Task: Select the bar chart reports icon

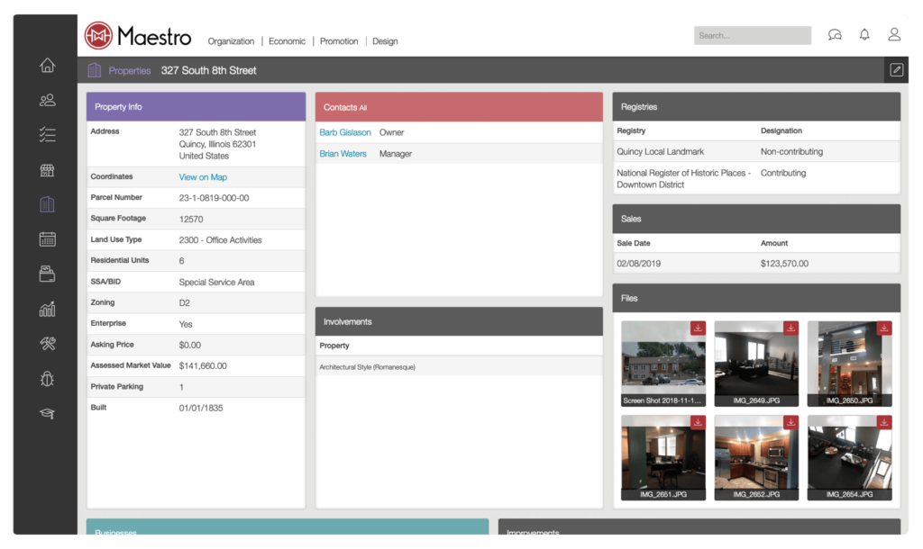Action: pyautogui.click(x=46, y=309)
